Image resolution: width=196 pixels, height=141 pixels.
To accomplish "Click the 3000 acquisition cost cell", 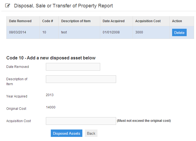I will coord(139,32).
